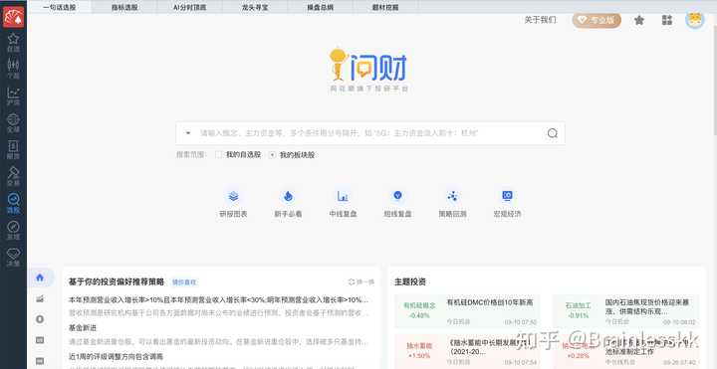Screen dimensions: 717x369
Task: Open 近1周的评级调整方向包含调高 strategy
Action: click(x=116, y=356)
